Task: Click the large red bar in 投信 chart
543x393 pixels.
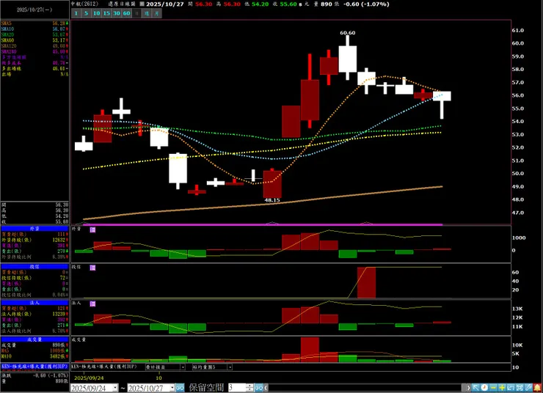Action: click(x=366, y=282)
